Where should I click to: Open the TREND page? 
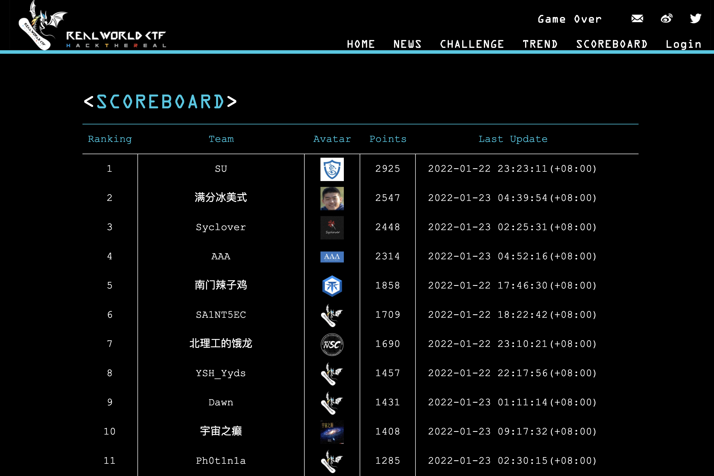[x=540, y=44]
